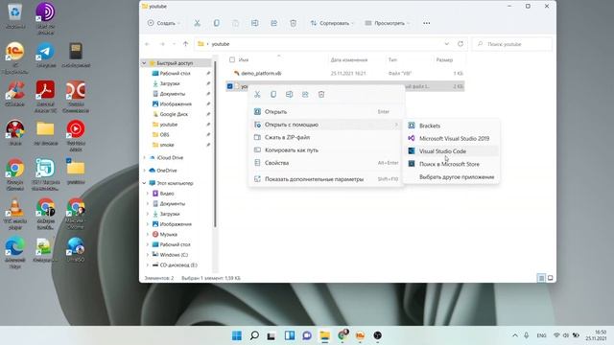Click the Cut scissors icon in context menu
Screen dimensions: 614x345
pos(257,94)
